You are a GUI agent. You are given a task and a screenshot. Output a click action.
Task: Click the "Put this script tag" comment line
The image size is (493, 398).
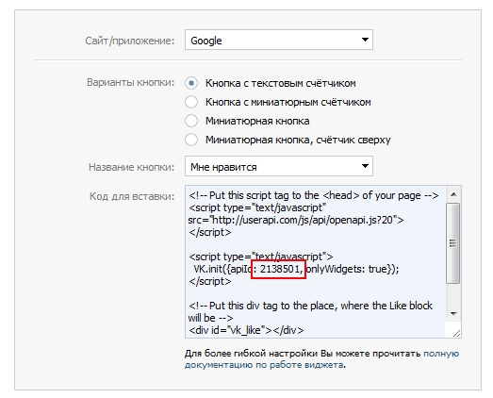tap(314, 195)
